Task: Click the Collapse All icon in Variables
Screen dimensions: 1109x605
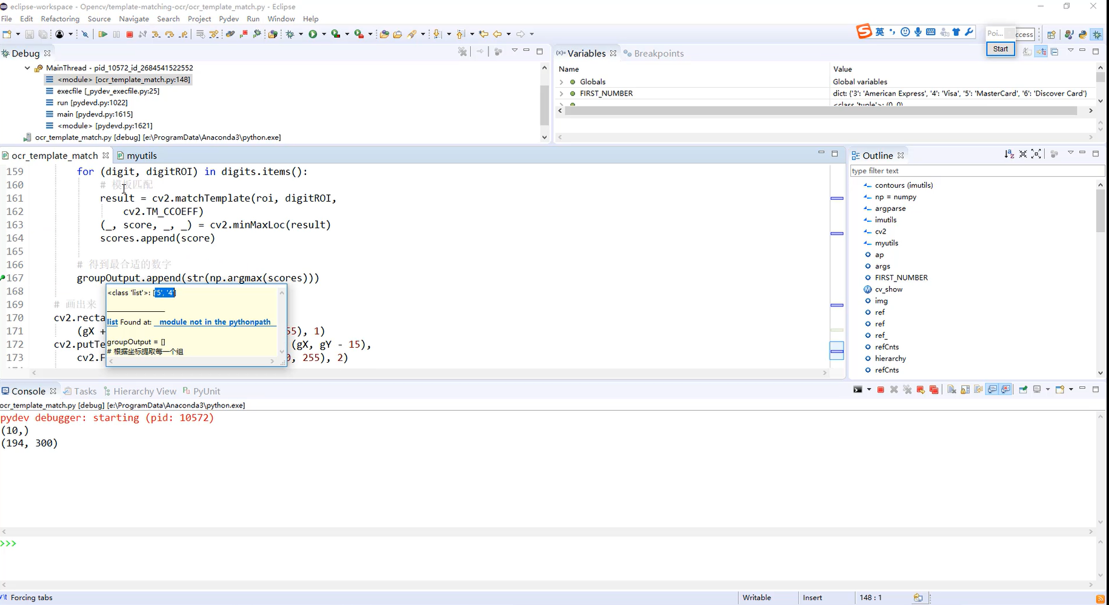Action: point(1054,51)
